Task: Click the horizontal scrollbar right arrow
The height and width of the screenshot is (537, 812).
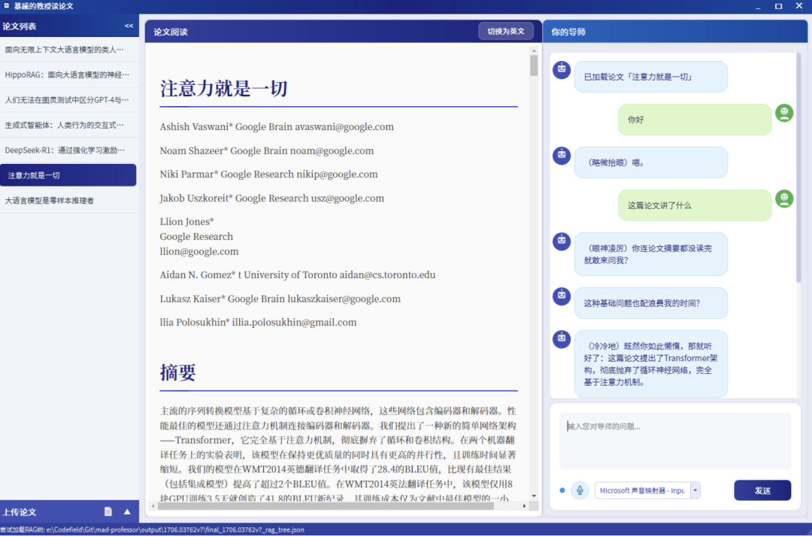Action: tap(524, 506)
